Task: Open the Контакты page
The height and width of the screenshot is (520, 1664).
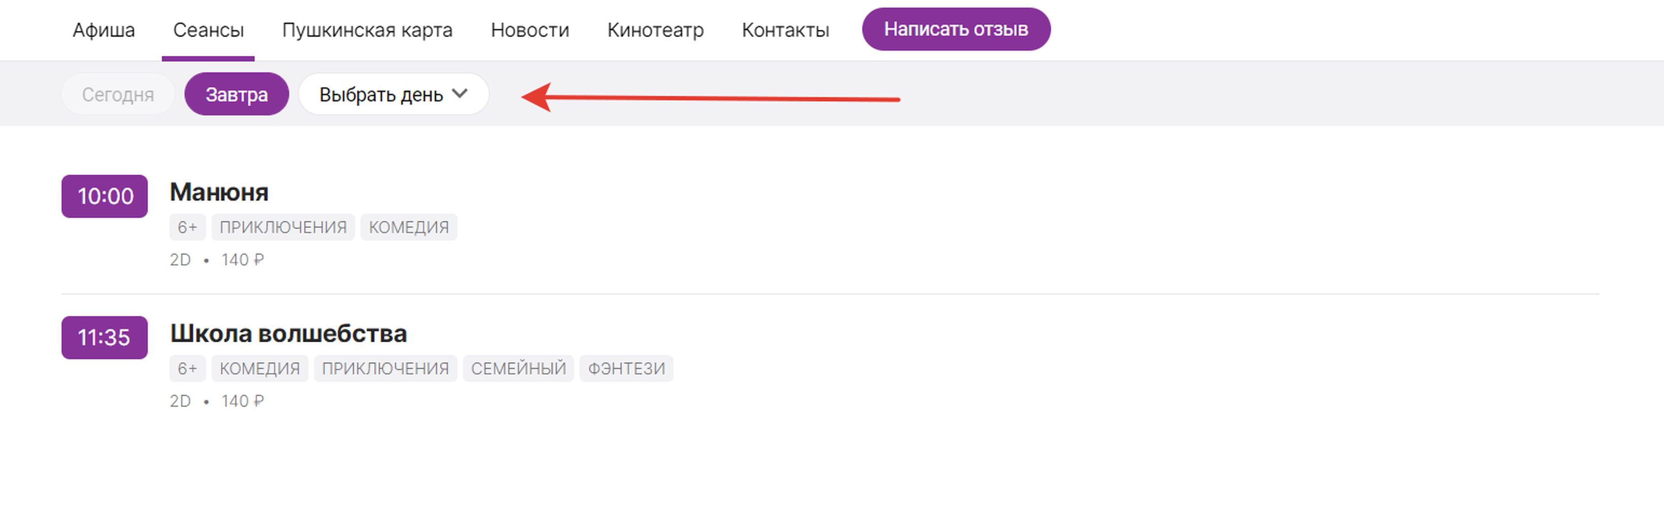Action: tap(785, 30)
